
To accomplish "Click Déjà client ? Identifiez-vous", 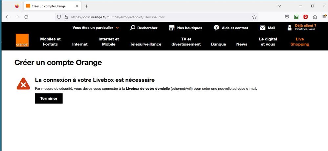I will pyautogui.click(x=306, y=27).
